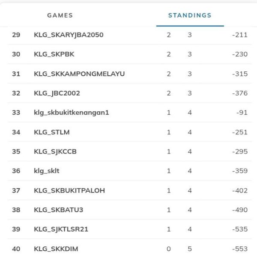
Task: Click team KLG_SKBUKITPALOH
Action: [69, 190]
